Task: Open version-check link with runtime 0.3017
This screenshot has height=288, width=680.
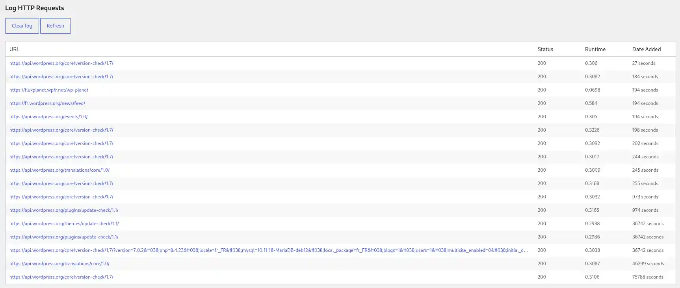Action: [x=61, y=157]
